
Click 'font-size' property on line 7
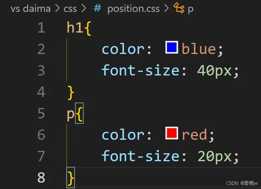pos(140,156)
